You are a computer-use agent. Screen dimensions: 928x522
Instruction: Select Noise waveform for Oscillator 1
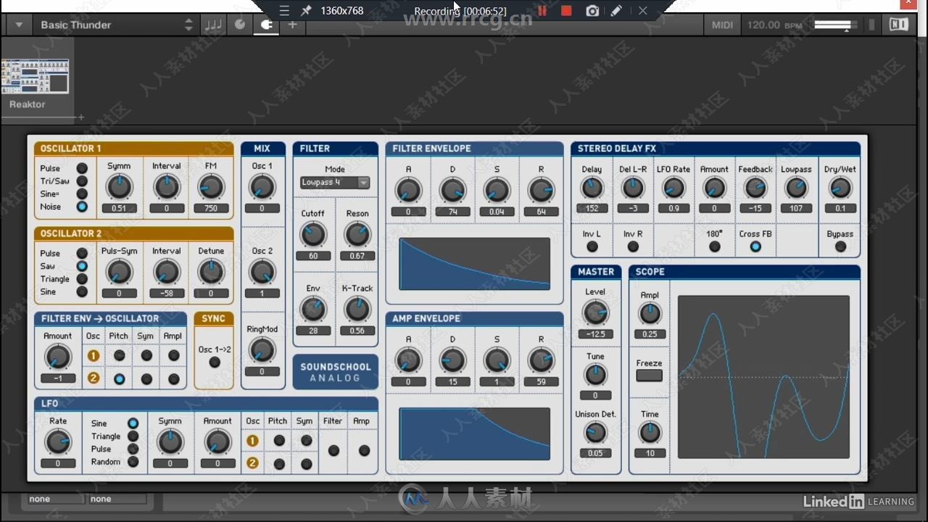82,207
